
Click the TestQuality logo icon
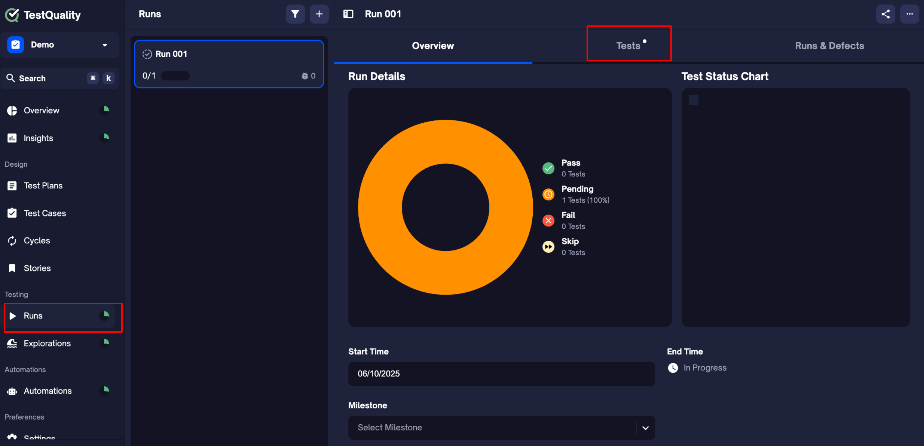[12, 15]
